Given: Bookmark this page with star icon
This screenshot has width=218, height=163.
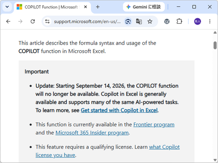Looking at the screenshot, I should point(150,21).
